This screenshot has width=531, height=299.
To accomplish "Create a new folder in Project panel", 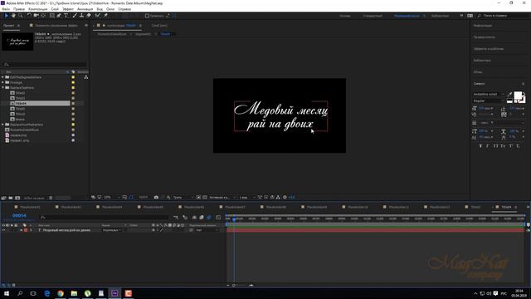I will [x=11, y=198].
